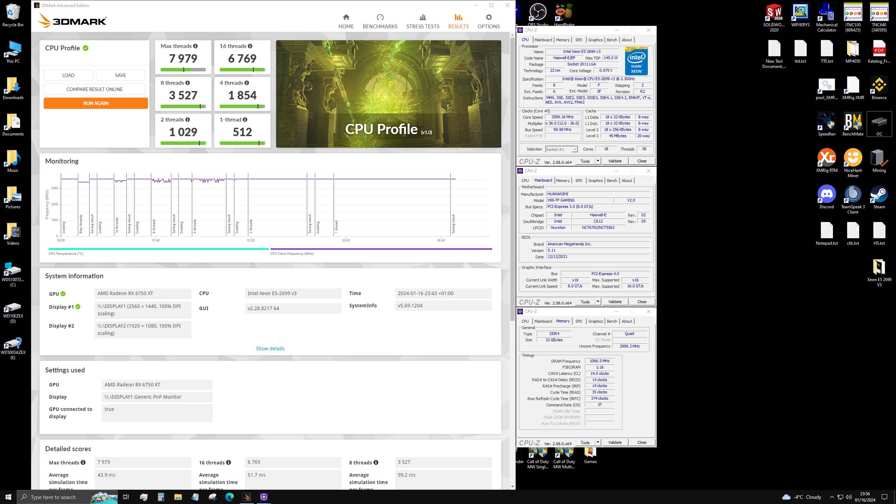Click the info icon next to Max threads score

(x=195, y=46)
